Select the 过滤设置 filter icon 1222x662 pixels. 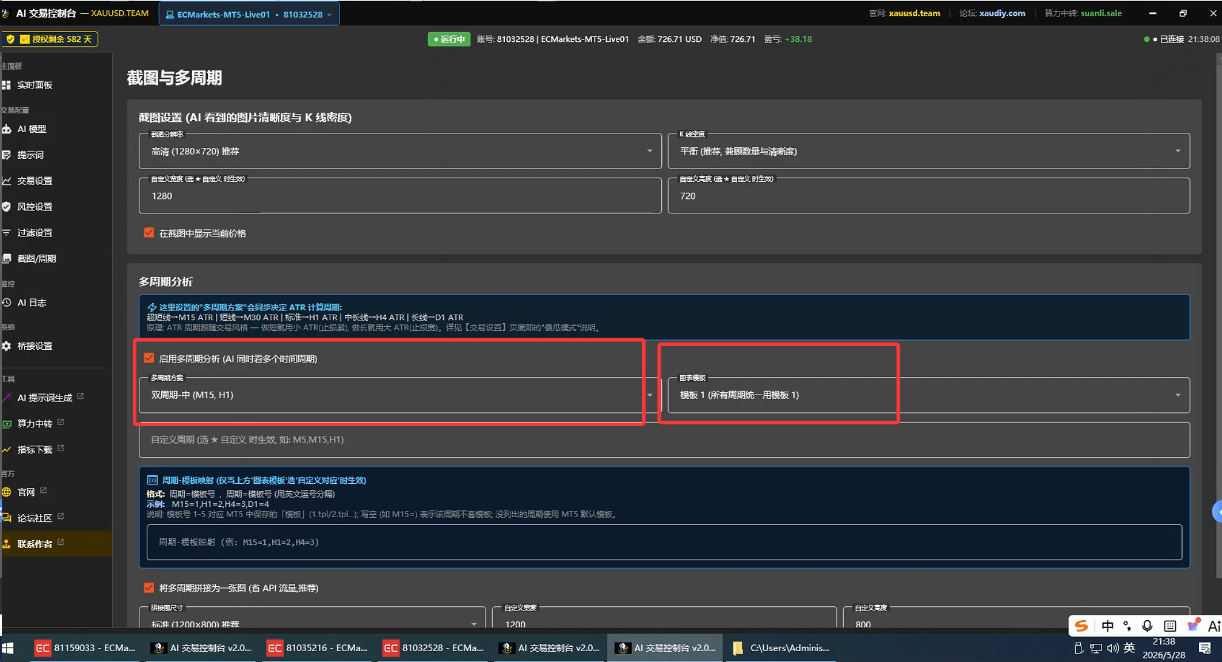click(7, 233)
